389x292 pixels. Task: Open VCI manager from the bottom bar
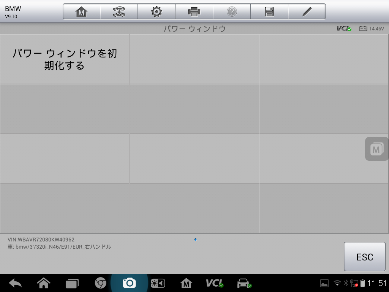click(x=215, y=283)
